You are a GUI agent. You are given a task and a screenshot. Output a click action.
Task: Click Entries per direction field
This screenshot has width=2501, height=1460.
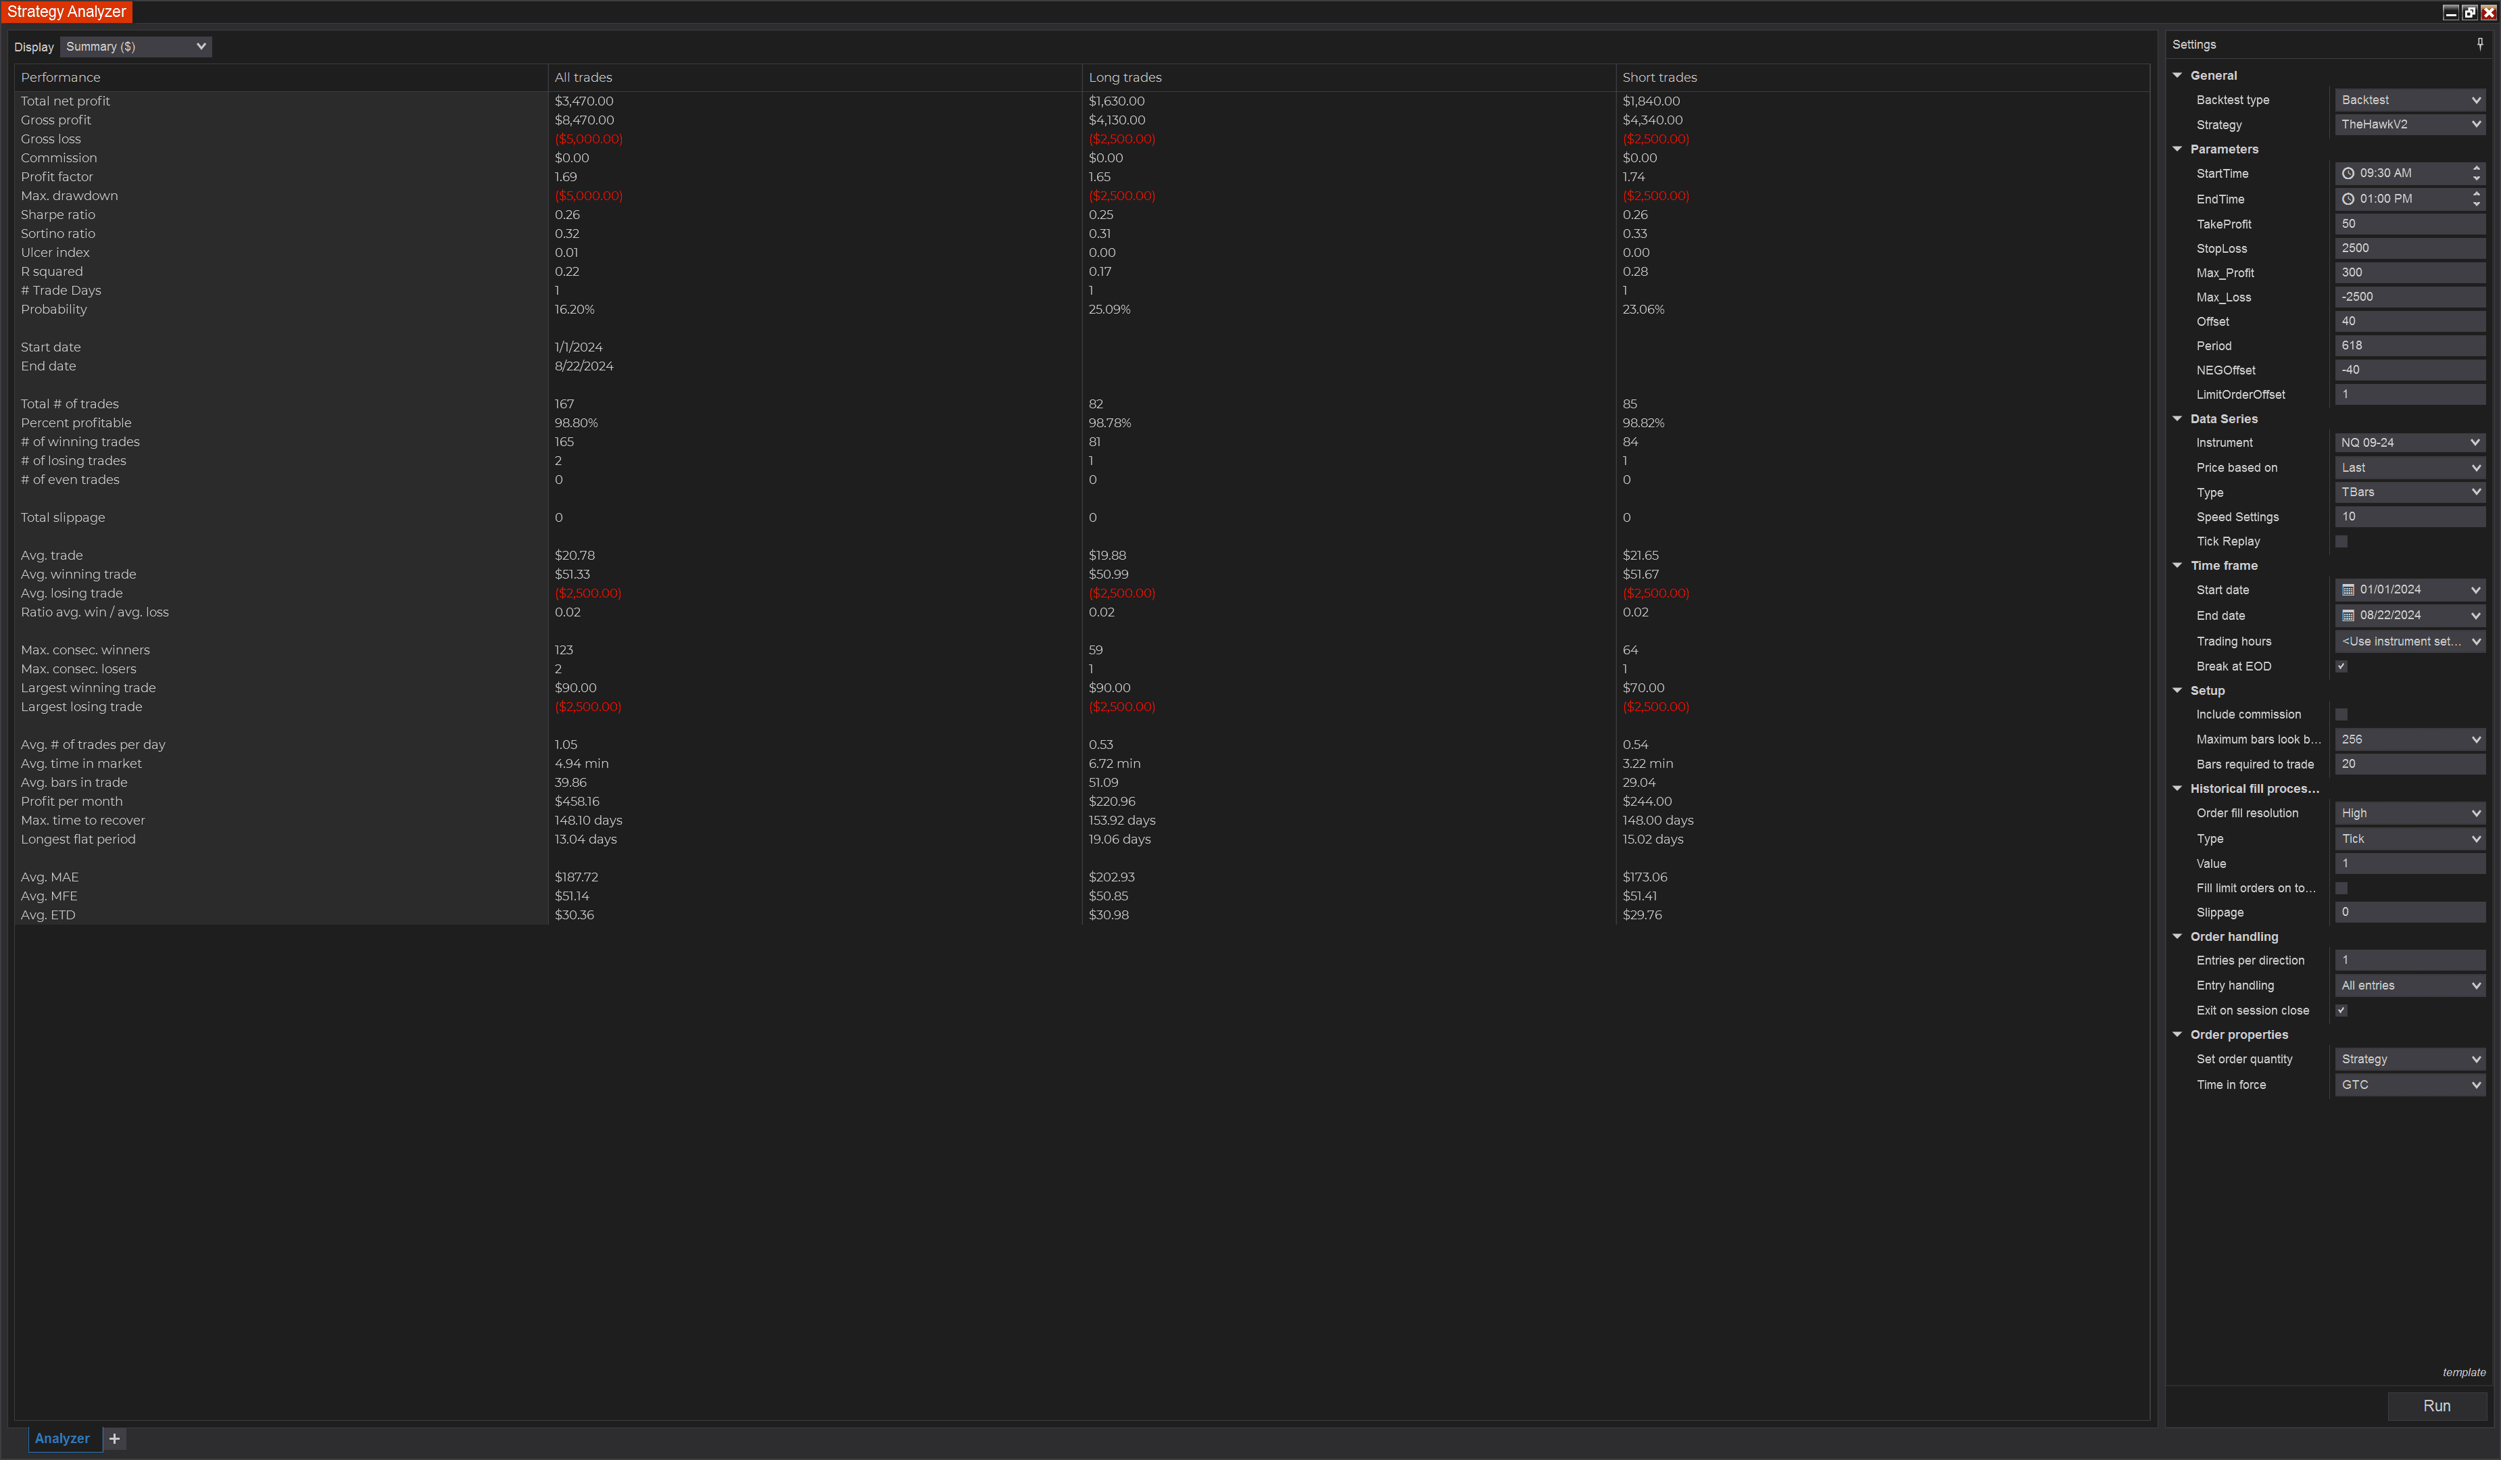click(2410, 960)
